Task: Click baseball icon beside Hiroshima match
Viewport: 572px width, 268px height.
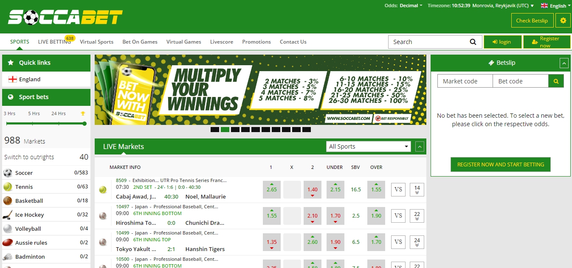Action: 103,216
